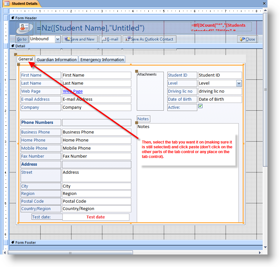280x267 pixels.
Task: Click the tab control's brown move handle
Action: tap(15, 54)
